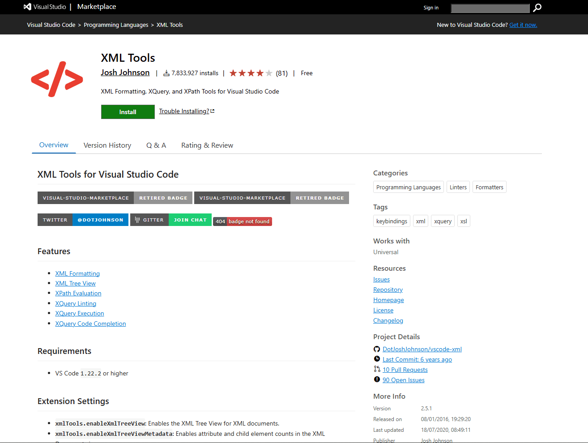Open Programming Languages breadcrumb
Viewport: 588px width, 443px height.
point(116,25)
